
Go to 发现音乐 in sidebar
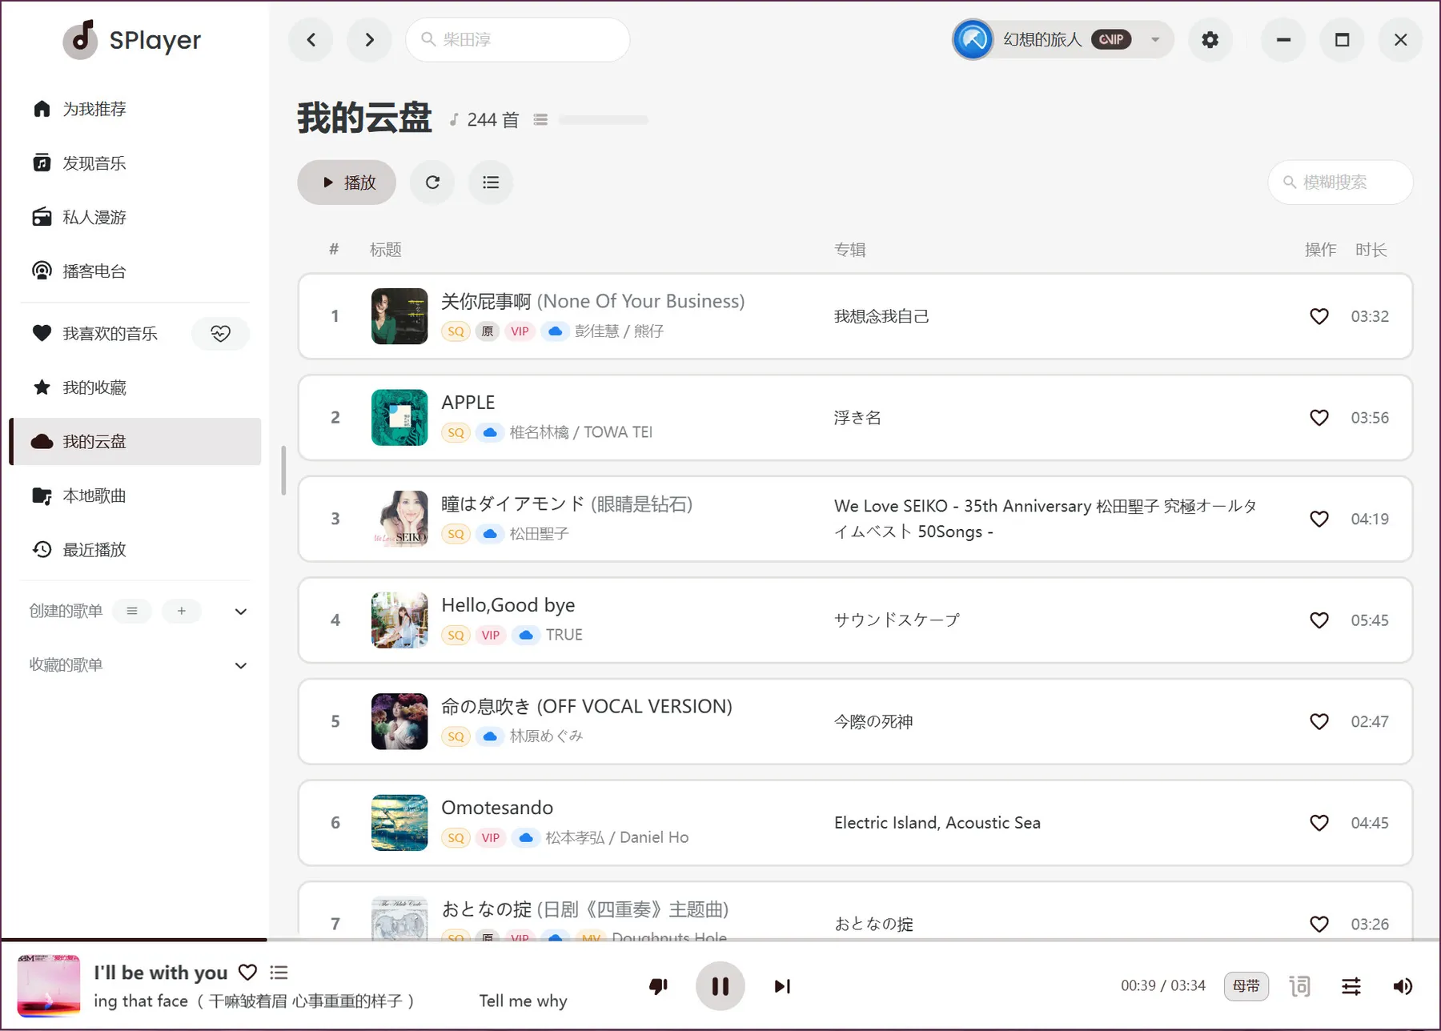click(94, 163)
